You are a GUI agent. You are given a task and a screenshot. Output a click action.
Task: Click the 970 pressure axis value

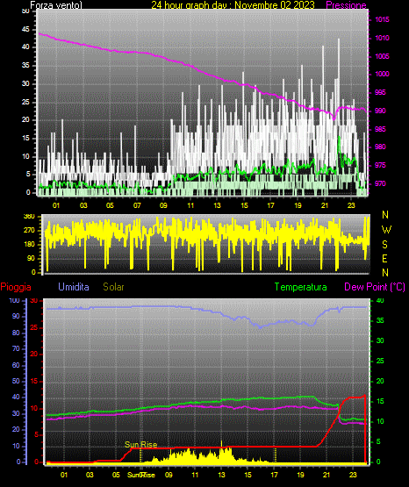click(x=380, y=183)
